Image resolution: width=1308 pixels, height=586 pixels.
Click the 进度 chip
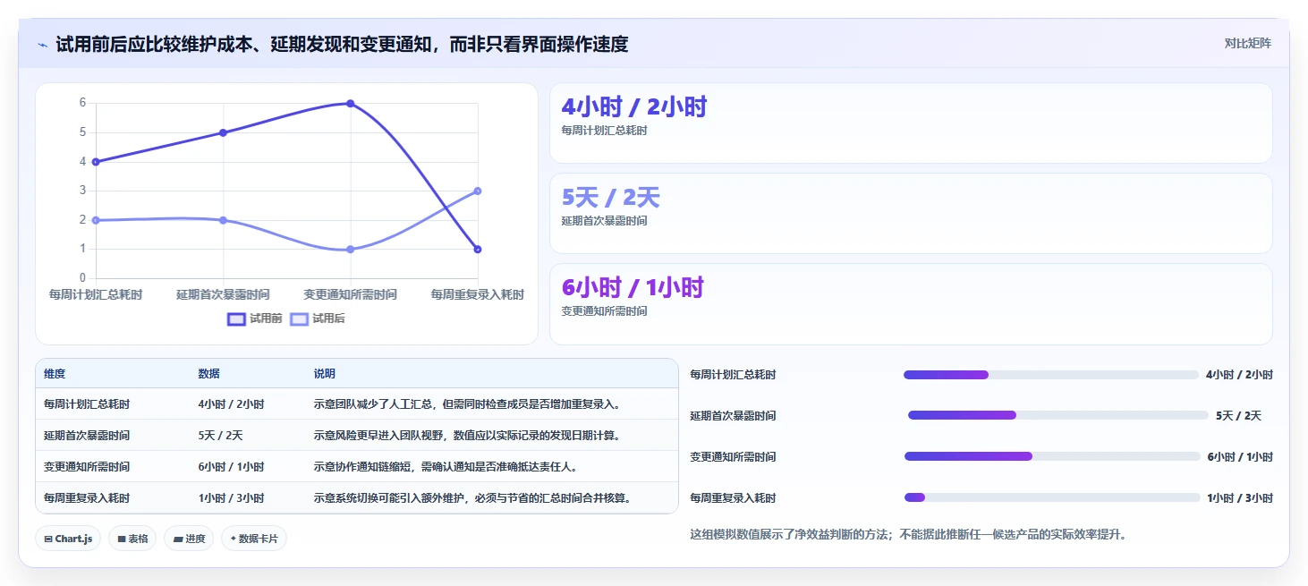coord(189,539)
